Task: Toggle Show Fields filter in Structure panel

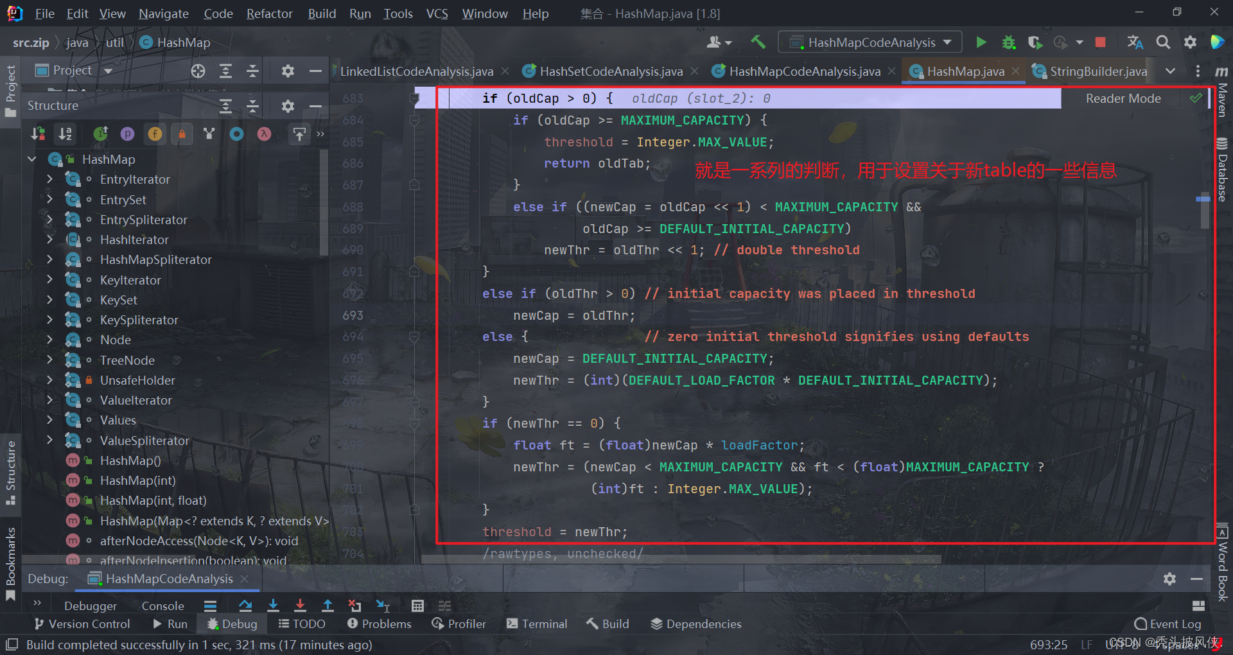Action: tap(155, 134)
